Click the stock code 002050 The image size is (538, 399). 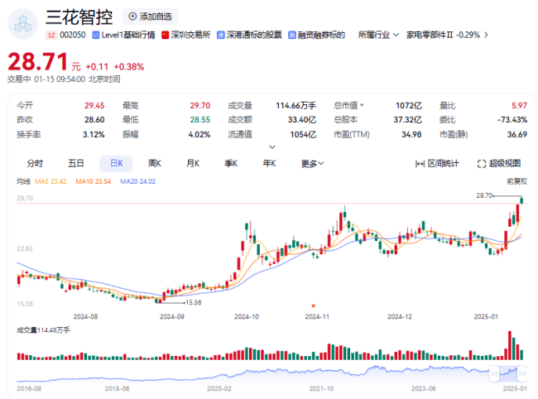coord(72,35)
